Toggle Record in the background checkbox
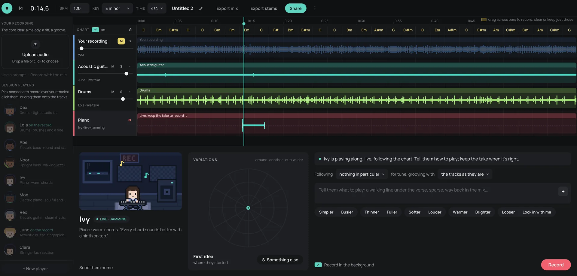Screen dimensions: 577x276 tap(318, 265)
